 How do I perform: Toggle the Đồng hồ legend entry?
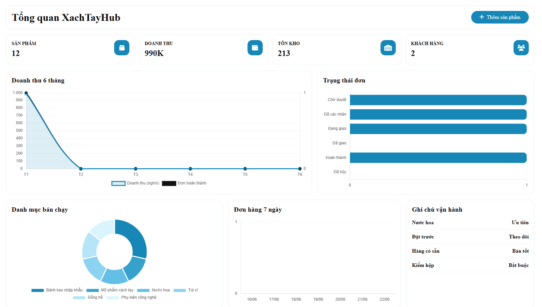point(88,297)
